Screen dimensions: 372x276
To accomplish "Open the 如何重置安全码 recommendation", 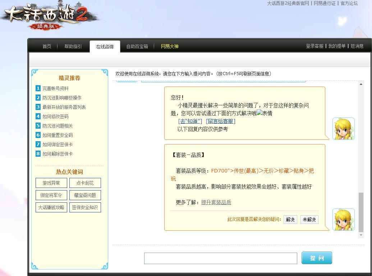I will pos(58,135).
